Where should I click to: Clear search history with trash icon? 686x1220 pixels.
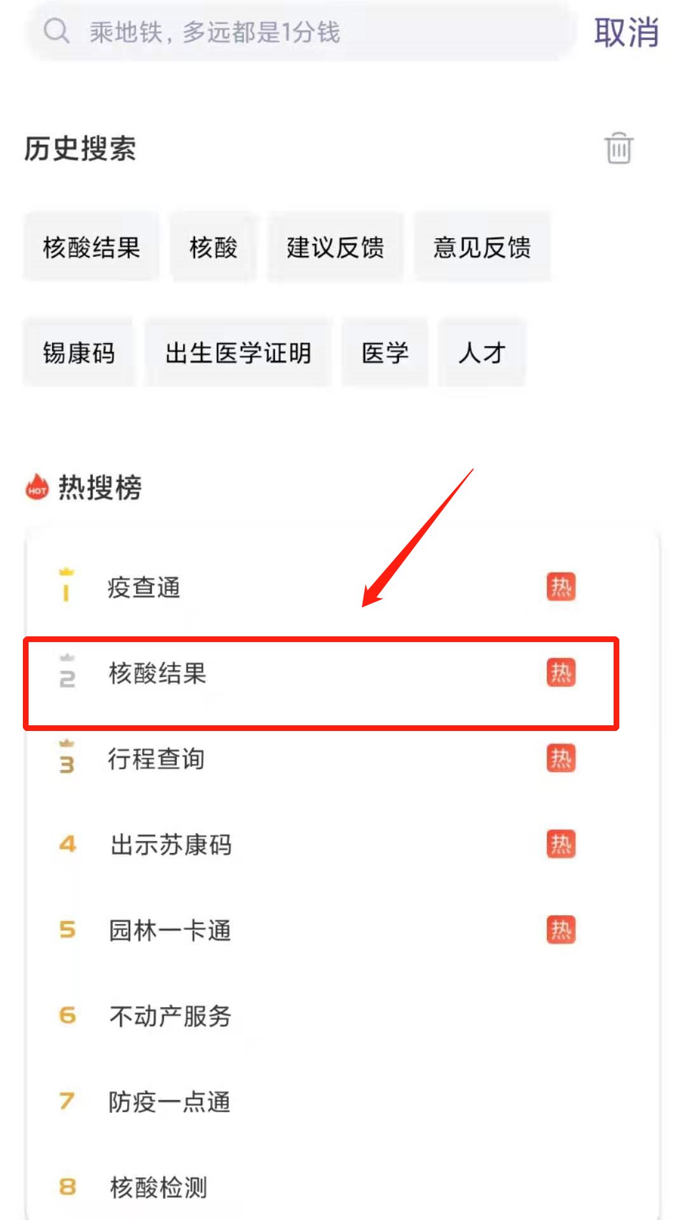pyautogui.click(x=618, y=149)
